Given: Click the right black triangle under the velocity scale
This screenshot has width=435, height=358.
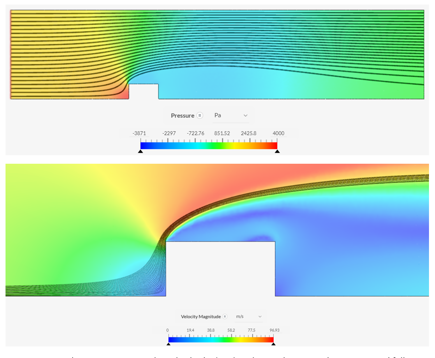Looking at the screenshot, I should 273,344.
